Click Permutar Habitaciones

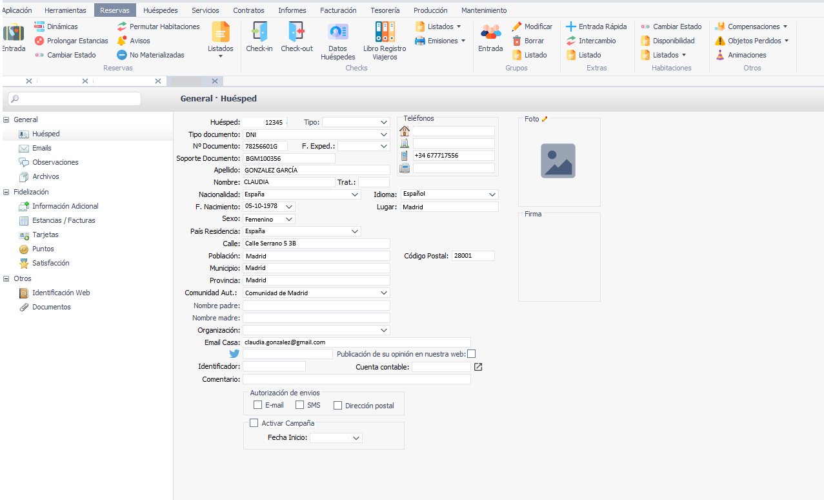(159, 26)
